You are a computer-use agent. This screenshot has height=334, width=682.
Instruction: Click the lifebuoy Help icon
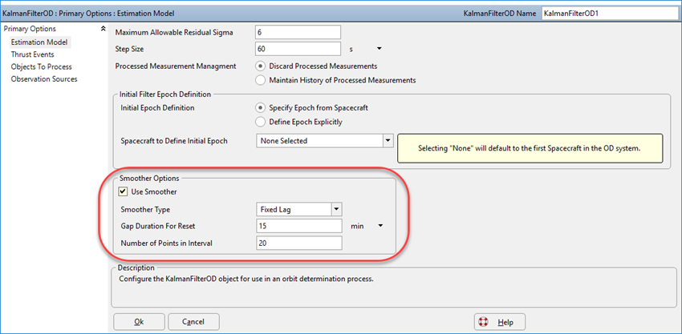(x=483, y=322)
